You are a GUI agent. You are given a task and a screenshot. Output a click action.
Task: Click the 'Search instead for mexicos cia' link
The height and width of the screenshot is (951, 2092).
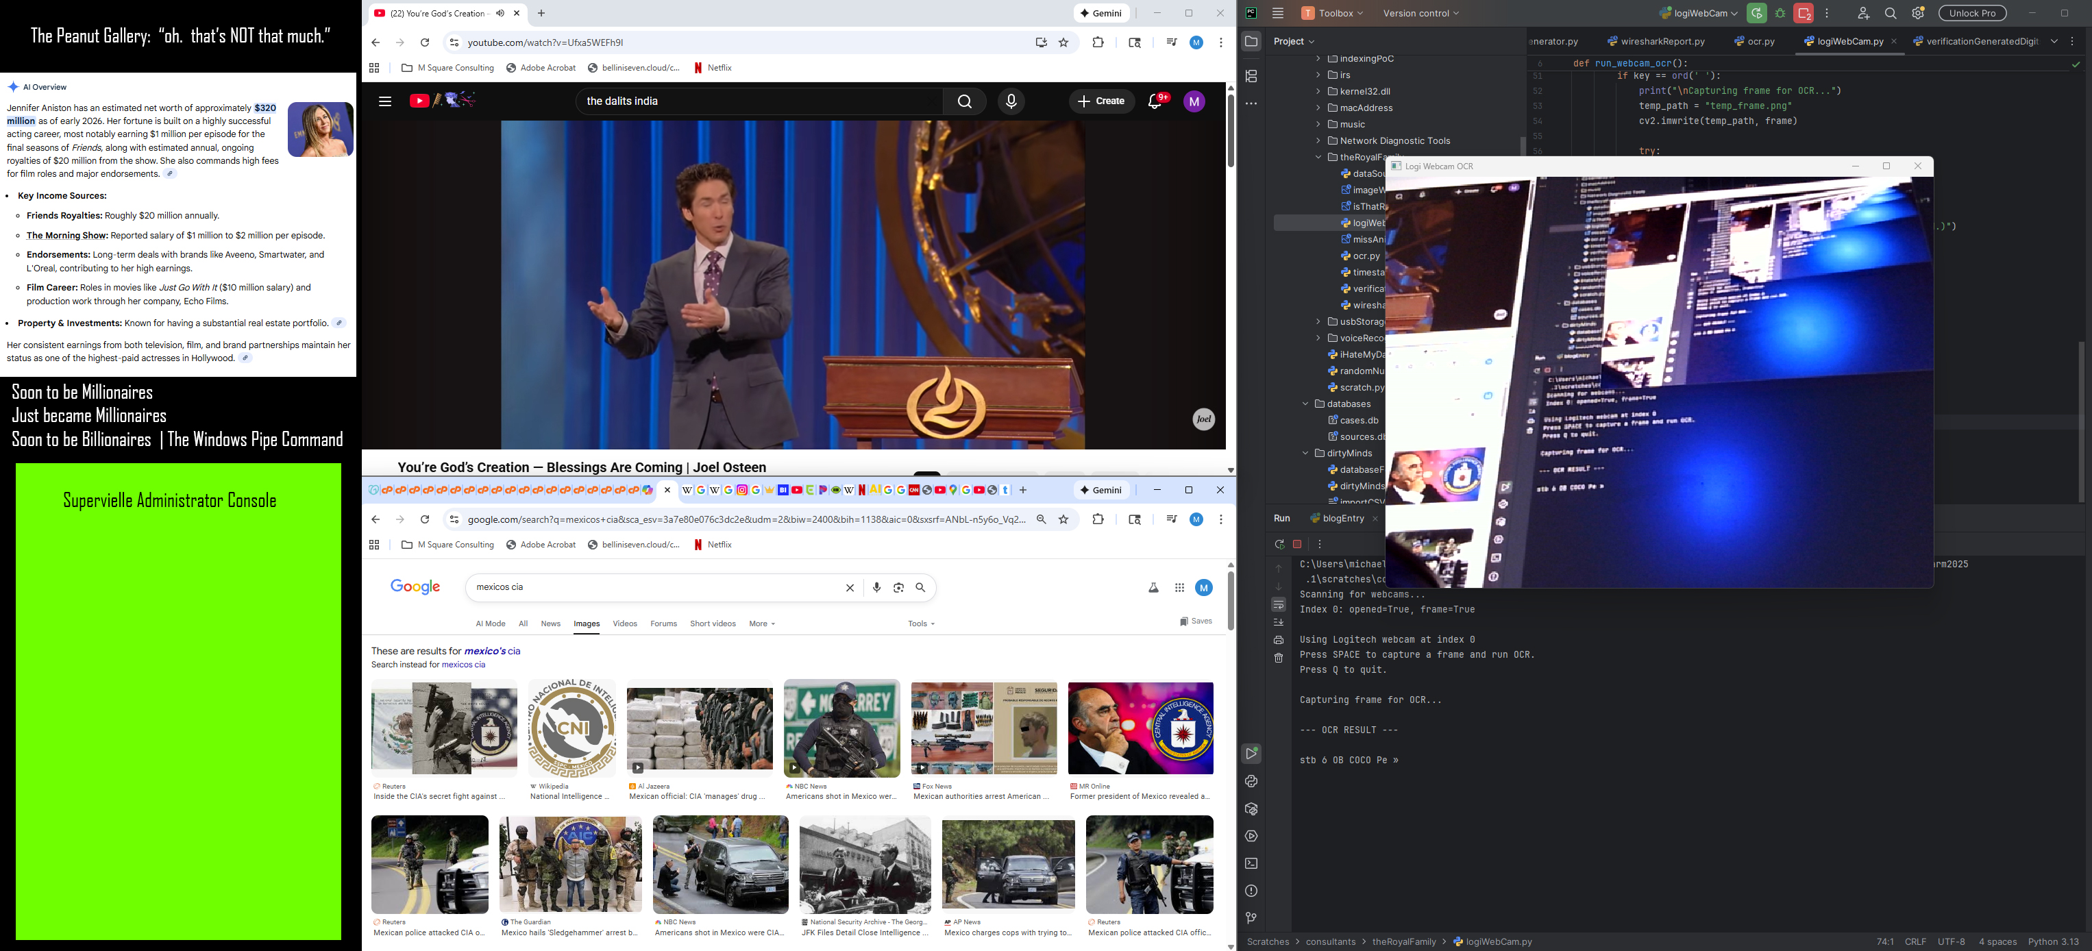pyautogui.click(x=463, y=665)
